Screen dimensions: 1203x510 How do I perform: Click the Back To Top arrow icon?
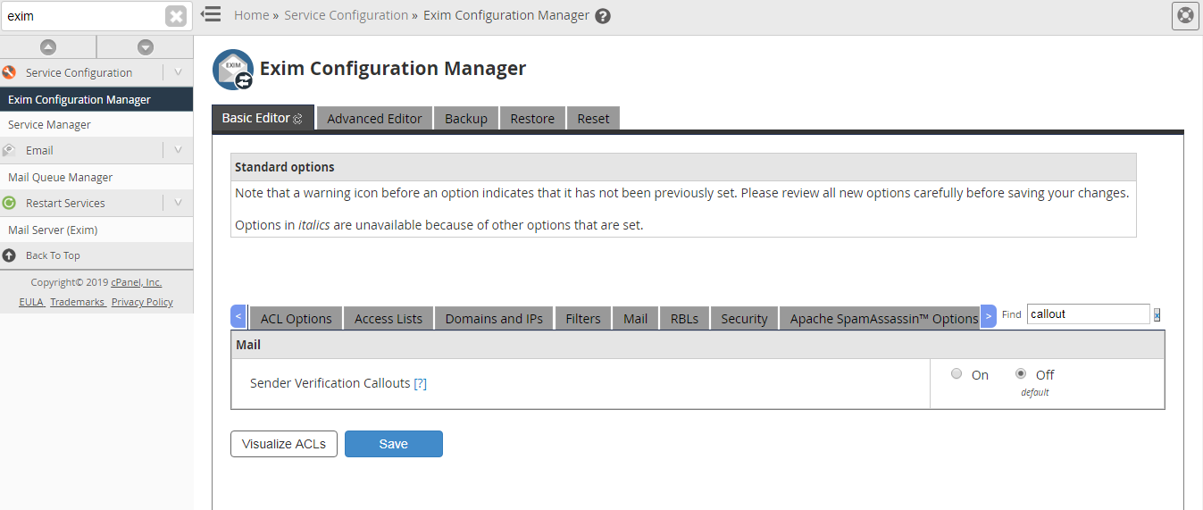tap(9, 255)
